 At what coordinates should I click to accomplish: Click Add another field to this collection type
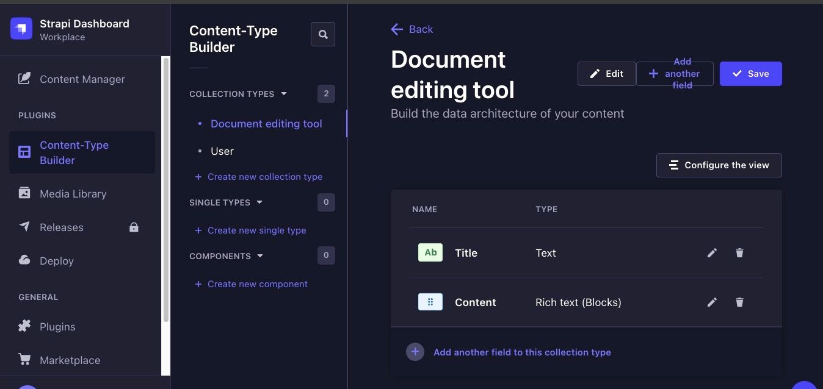[522, 352]
